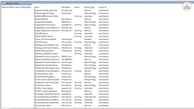194x109 pixels.
Task: Select the Facilitates th.. description cell
Action: pos(67,25)
